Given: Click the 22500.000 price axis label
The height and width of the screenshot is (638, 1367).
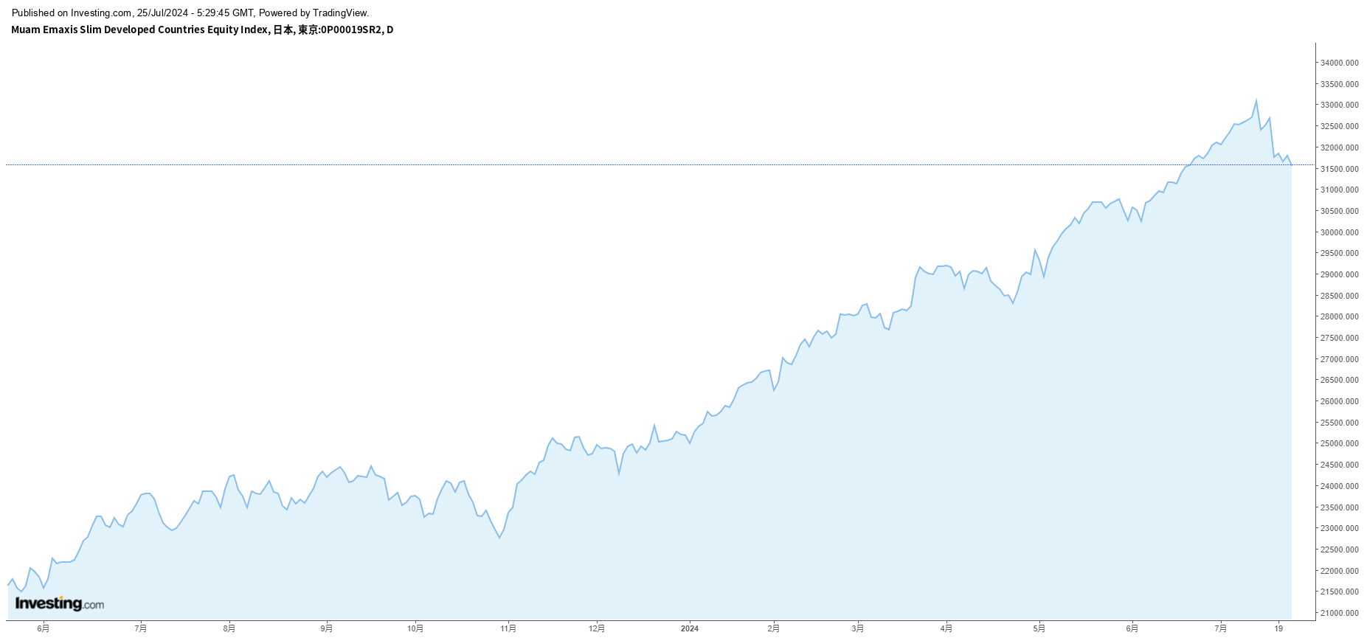Looking at the screenshot, I should click(1339, 549).
